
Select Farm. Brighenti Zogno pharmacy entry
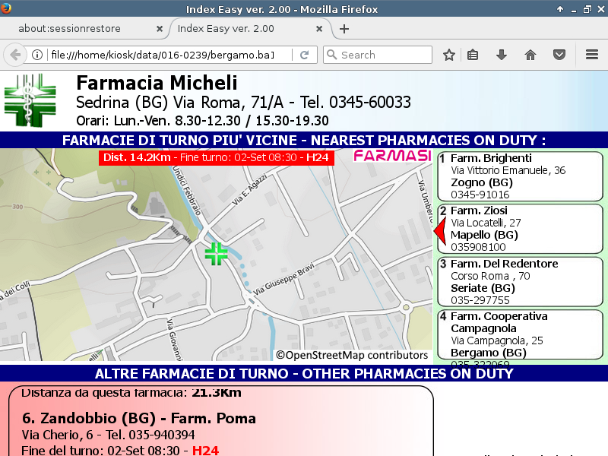[520, 176]
